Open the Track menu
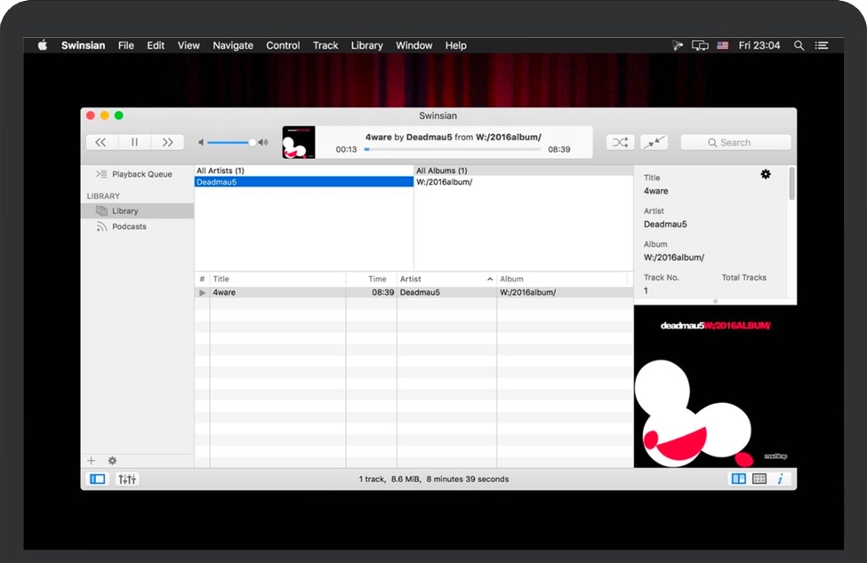This screenshot has height=563, width=867. pyautogui.click(x=325, y=45)
